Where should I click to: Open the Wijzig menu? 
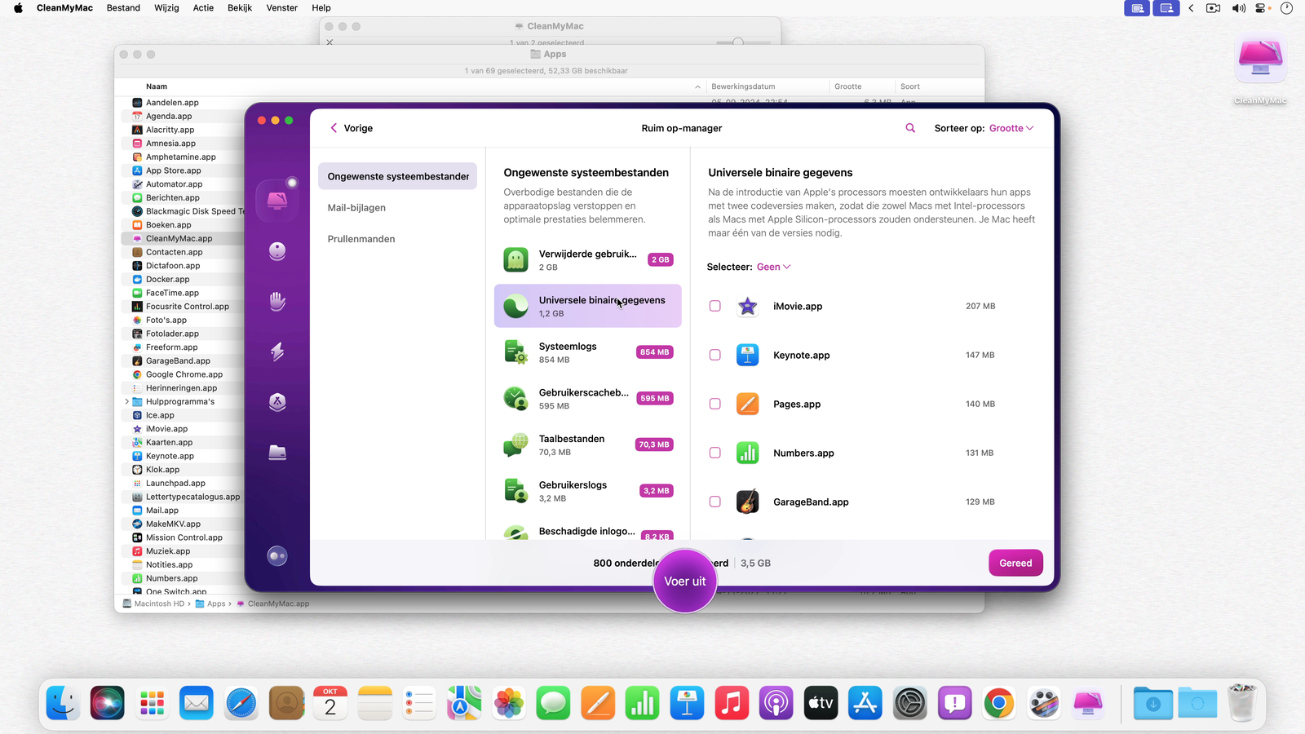[x=166, y=8]
